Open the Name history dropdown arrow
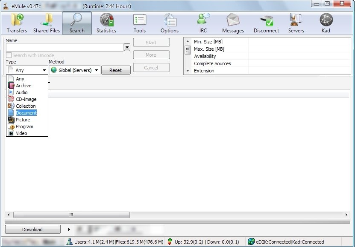Viewport: 355px width, 247px height. tap(127, 47)
